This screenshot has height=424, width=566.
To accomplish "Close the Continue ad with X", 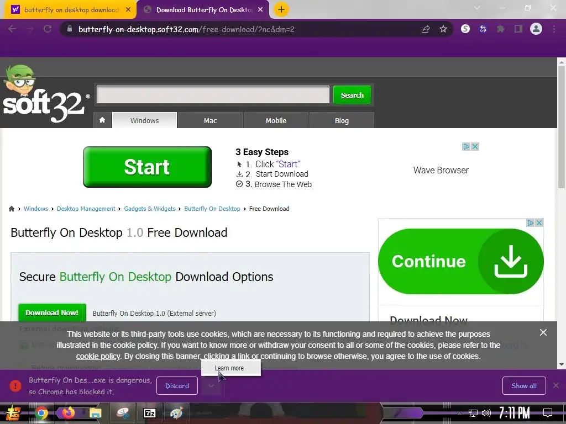I will (539, 223).
